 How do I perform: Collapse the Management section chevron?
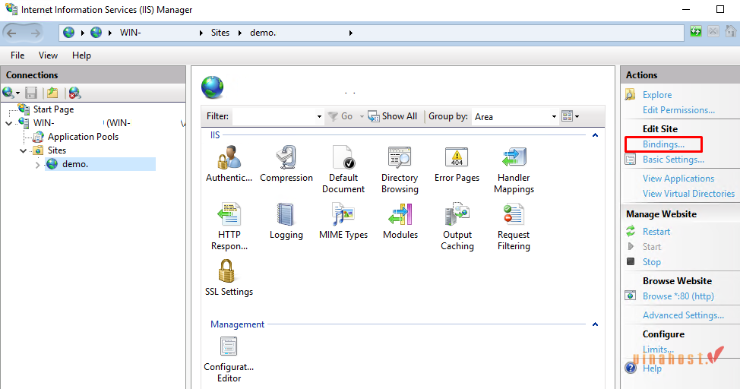click(x=595, y=324)
